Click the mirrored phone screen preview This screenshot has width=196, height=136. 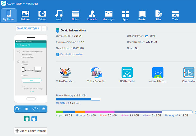31,68
